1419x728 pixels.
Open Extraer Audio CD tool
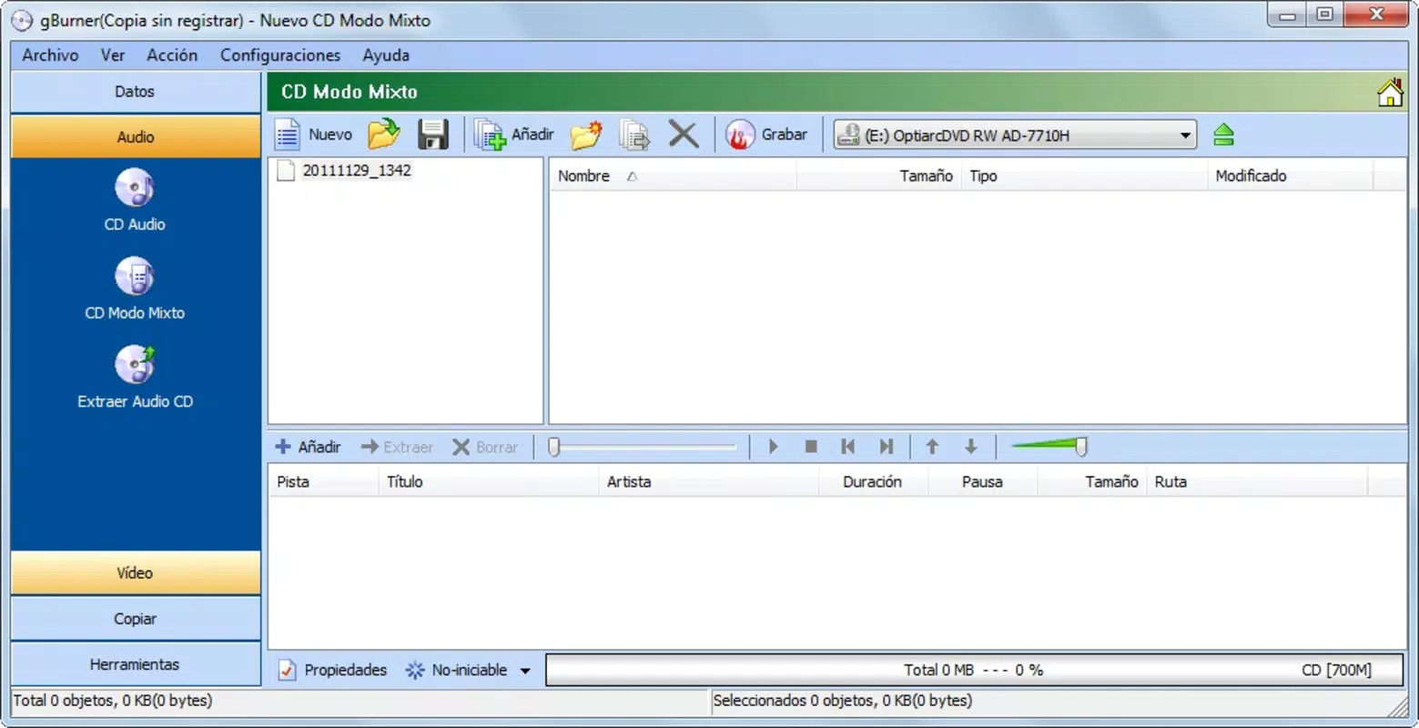135,377
